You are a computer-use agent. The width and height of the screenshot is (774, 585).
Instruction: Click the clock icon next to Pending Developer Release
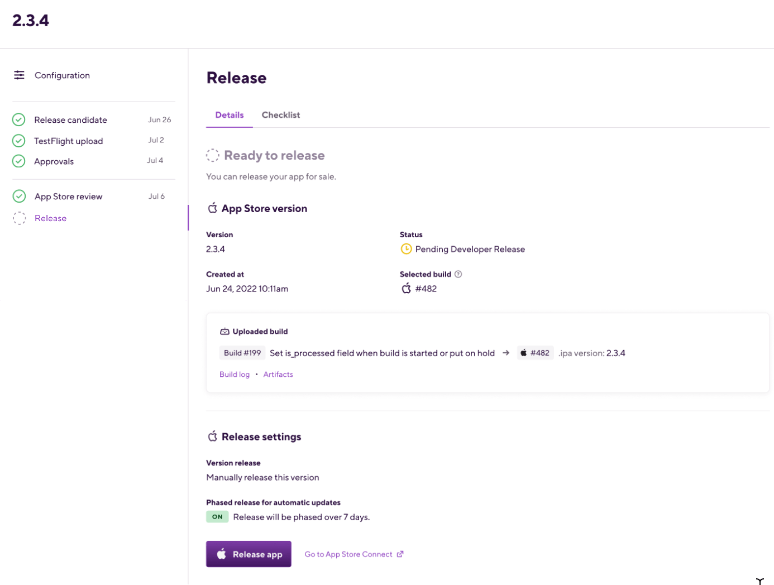(x=406, y=249)
